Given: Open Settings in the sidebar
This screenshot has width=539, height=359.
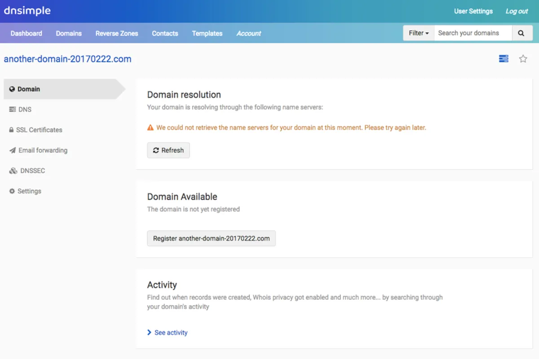Looking at the screenshot, I should click(25, 191).
